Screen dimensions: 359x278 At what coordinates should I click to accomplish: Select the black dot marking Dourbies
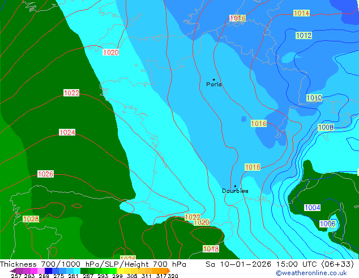click(x=235, y=186)
